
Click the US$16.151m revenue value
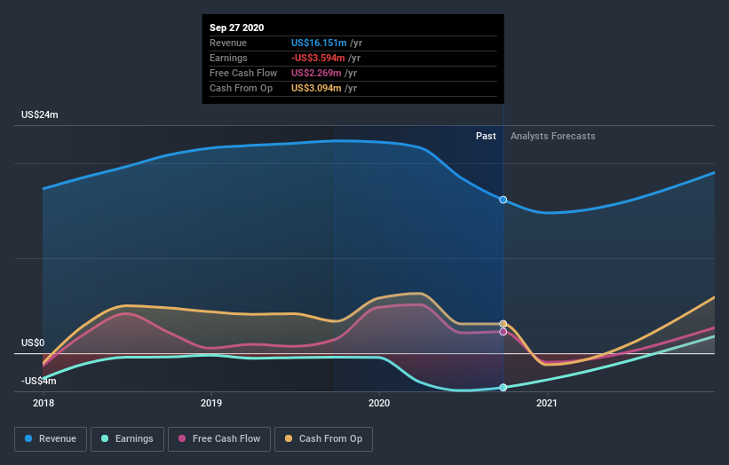point(319,43)
